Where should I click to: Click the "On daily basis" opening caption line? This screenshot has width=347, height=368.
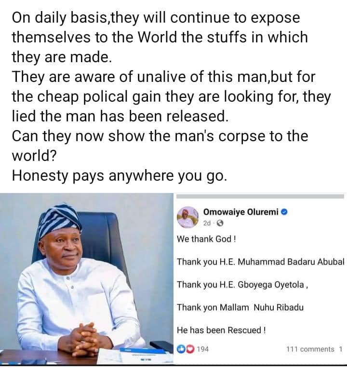coord(155,18)
